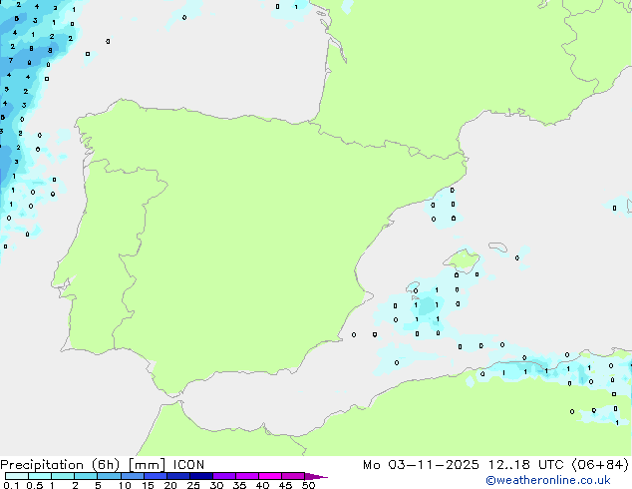Click the legend value "50"
This screenshot has width=632, height=489.
point(308,485)
